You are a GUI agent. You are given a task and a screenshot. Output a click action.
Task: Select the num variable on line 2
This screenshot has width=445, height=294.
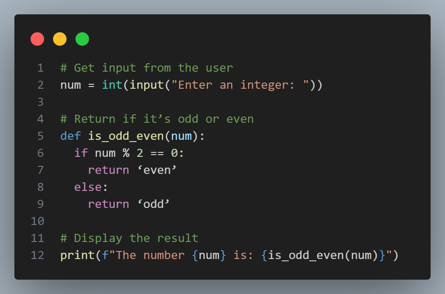(x=71, y=85)
